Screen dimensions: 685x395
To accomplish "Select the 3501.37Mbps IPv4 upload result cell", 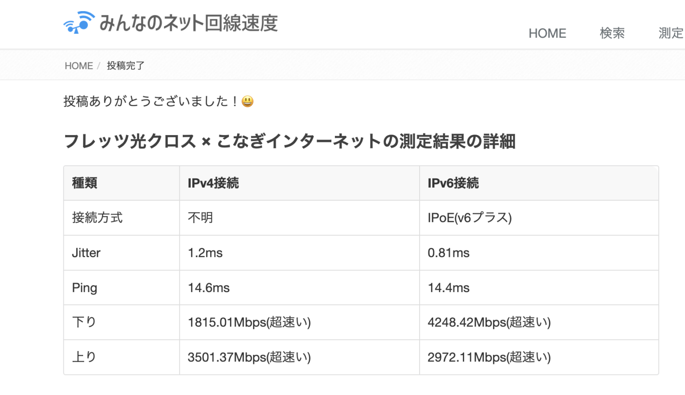I will tap(248, 357).
